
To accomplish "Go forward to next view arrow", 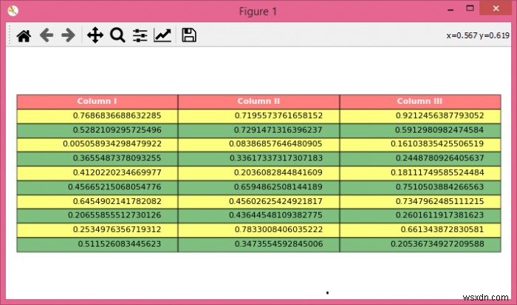I will point(68,35).
